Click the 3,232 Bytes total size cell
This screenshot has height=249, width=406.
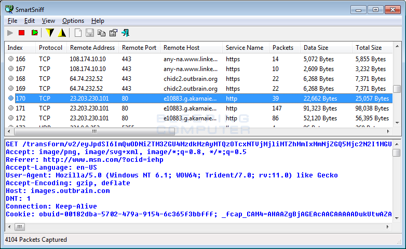[370, 69]
